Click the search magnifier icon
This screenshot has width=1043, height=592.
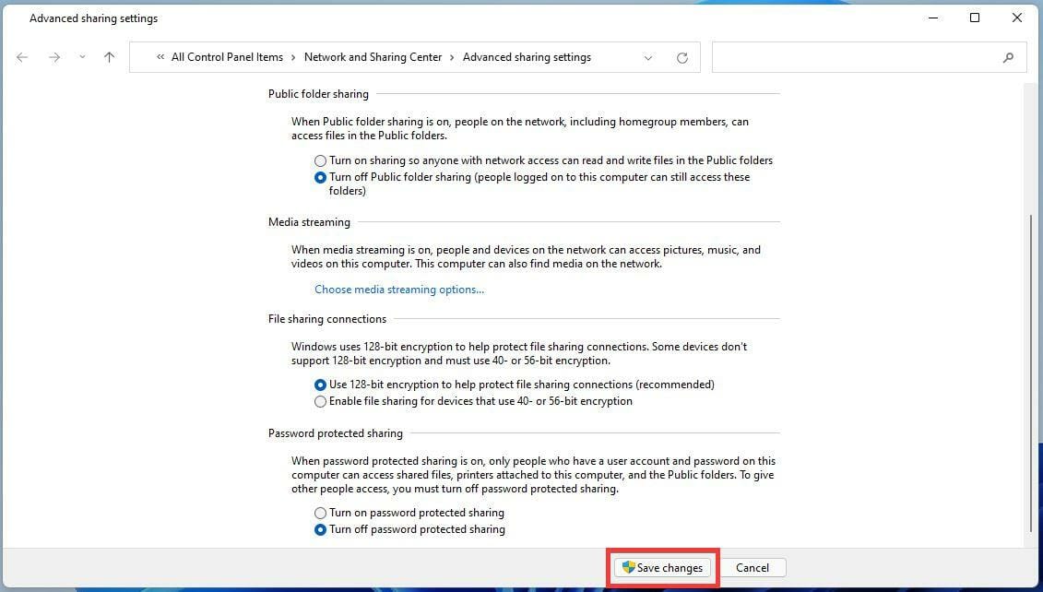(x=1009, y=57)
